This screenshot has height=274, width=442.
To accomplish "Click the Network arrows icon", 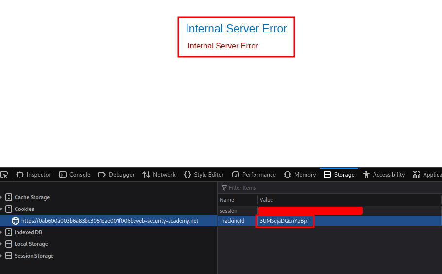I will pos(146,175).
